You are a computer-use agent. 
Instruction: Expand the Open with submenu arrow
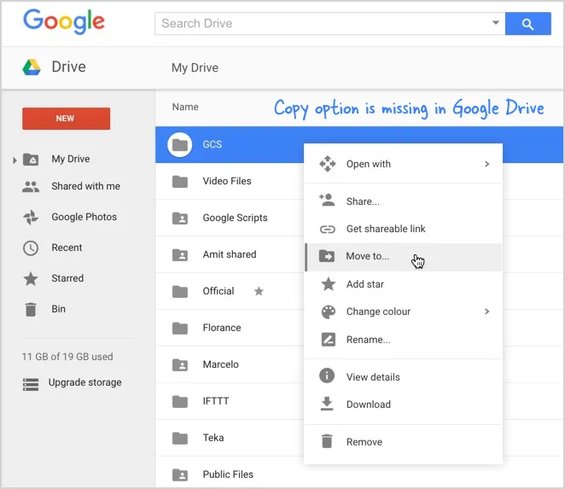point(486,164)
